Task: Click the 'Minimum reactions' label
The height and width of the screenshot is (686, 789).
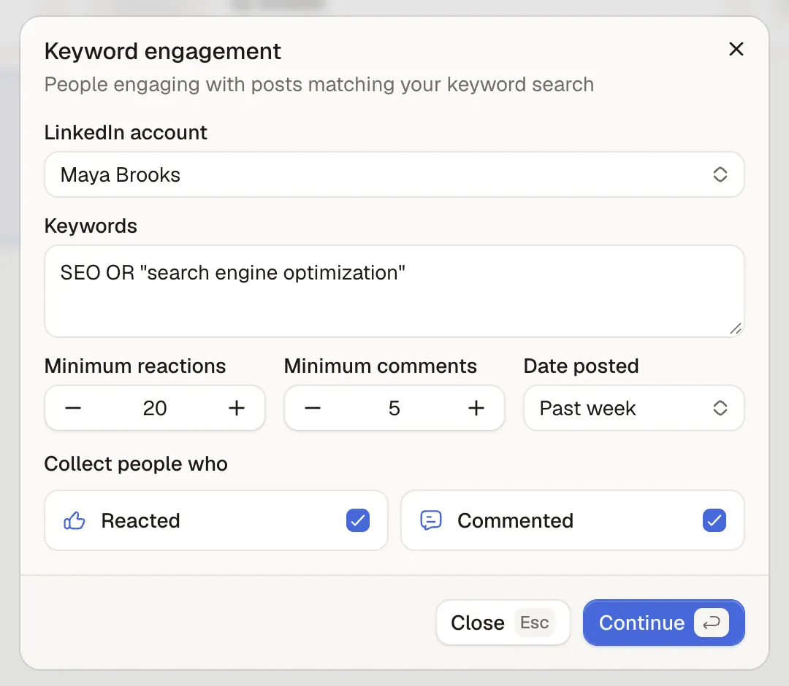Action: [135, 366]
